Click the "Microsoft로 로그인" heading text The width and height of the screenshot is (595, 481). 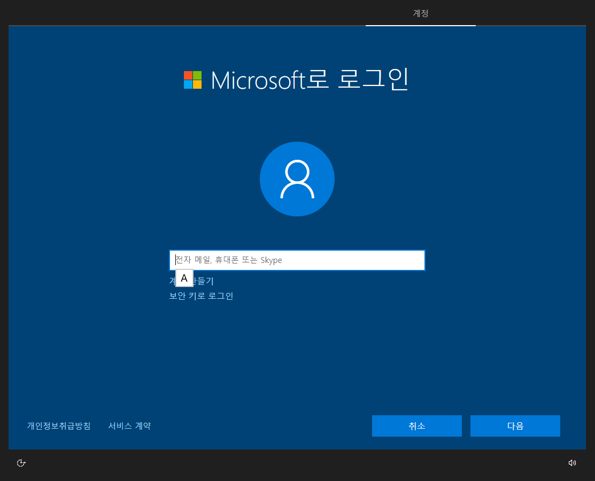coord(310,79)
